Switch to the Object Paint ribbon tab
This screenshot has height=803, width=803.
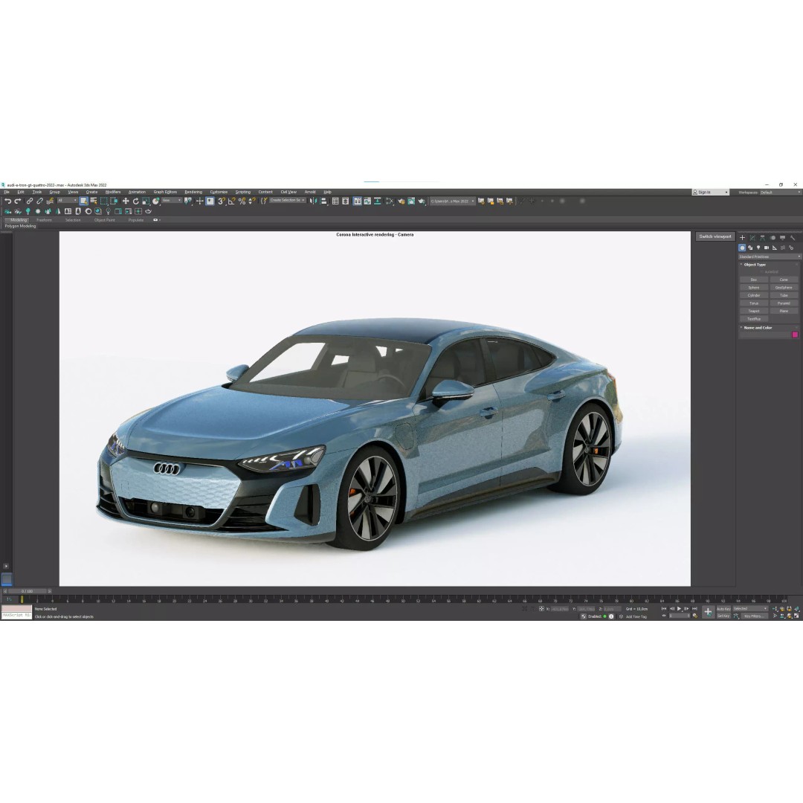tap(105, 220)
